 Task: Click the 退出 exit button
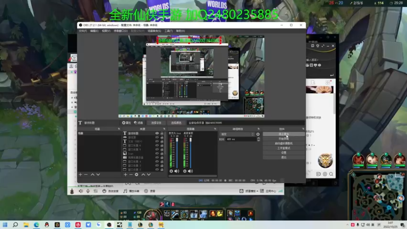(284, 157)
